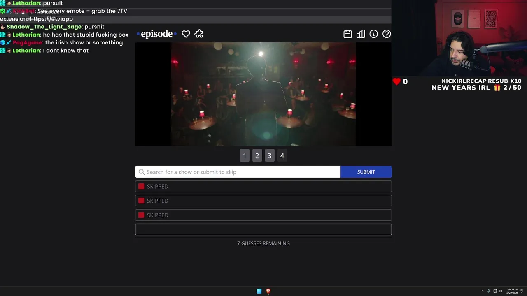
Task: Click the heart favorite icon beside episode logo
Action: [x=186, y=34]
